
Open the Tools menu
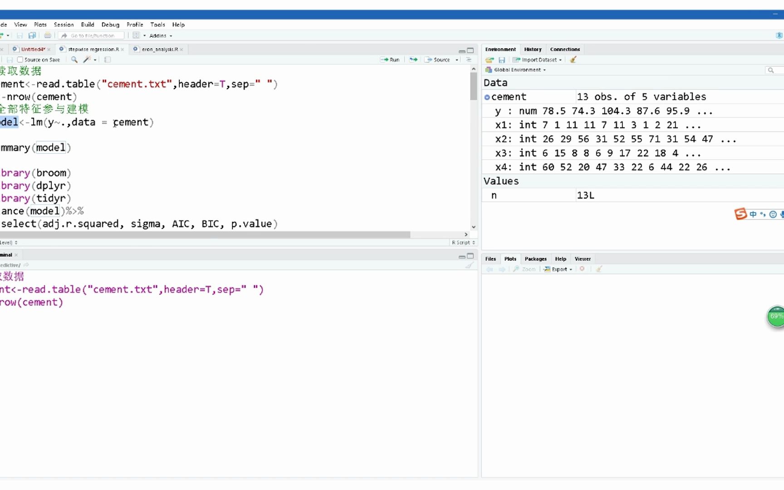coord(158,24)
